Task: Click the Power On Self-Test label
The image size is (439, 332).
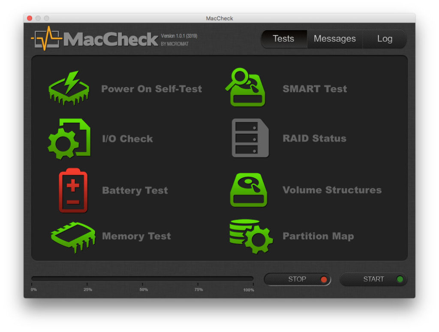Action: (151, 89)
